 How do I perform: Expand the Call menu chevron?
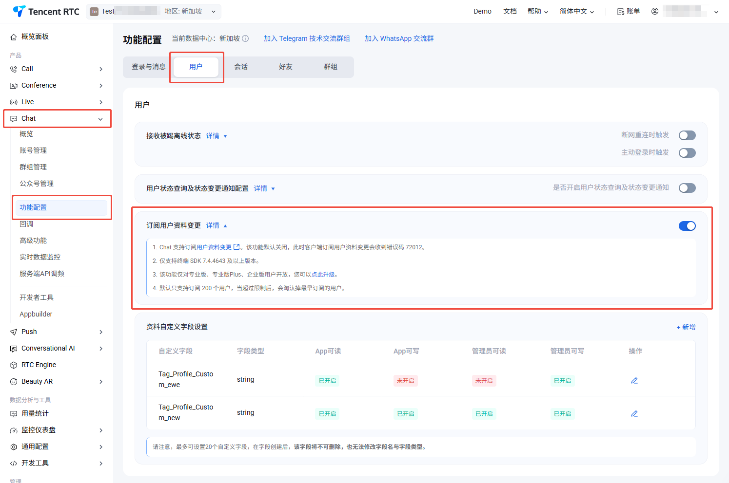tap(101, 69)
